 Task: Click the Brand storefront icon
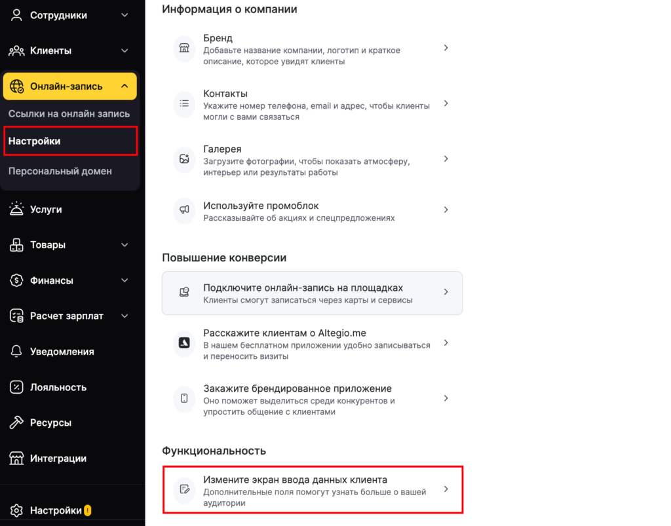tap(184, 48)
